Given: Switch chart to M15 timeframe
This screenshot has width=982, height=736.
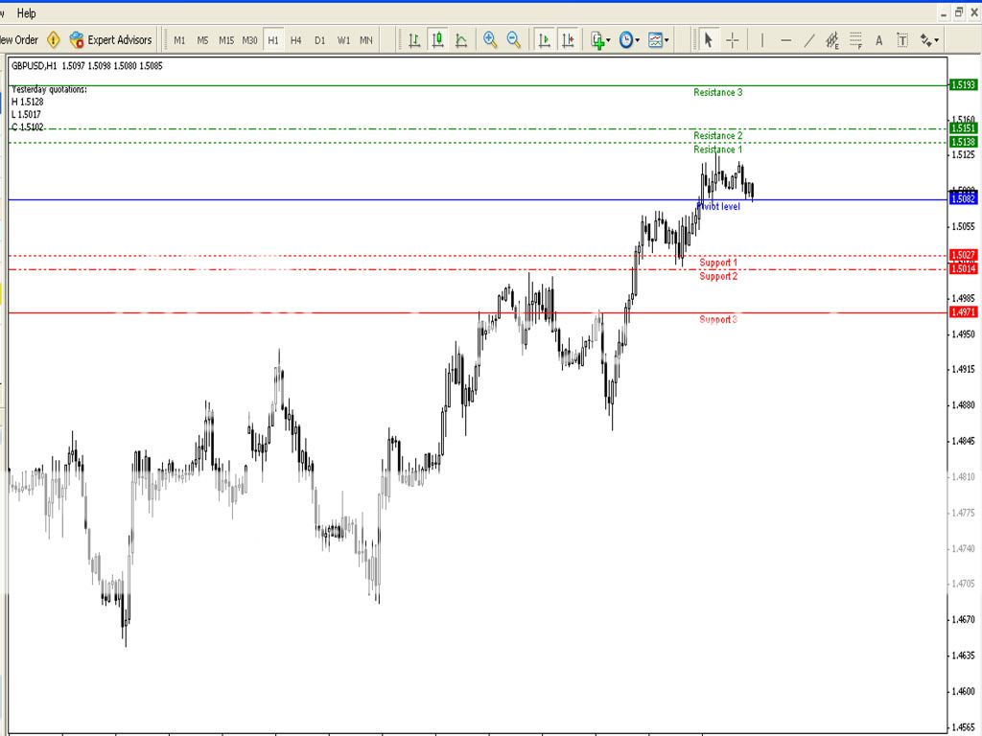Looking at the screenshot, I should [226, 40].
